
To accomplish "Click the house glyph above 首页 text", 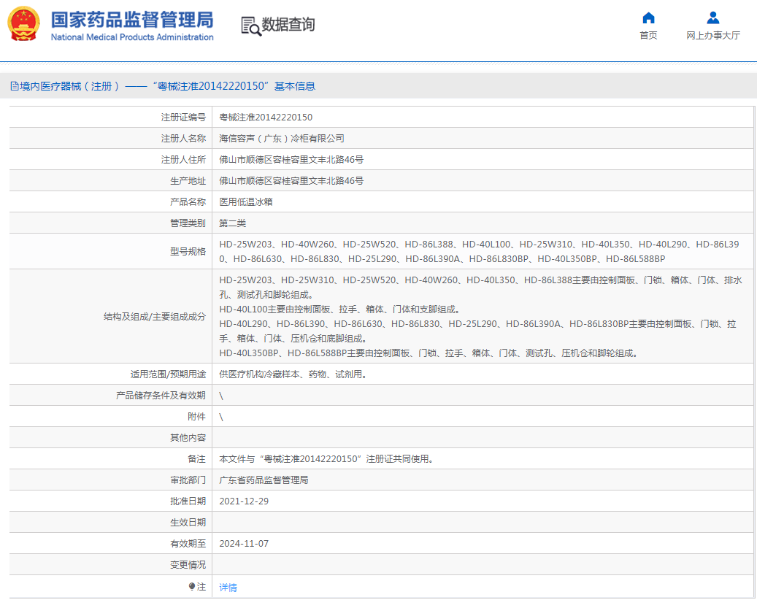I will (649, 19).
